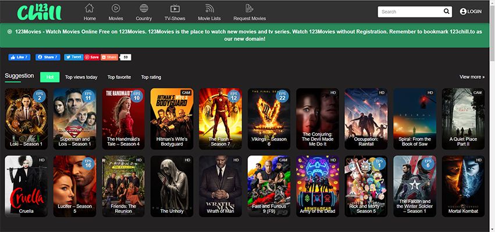Image resolution: width=495 pixels, height=232 pixels.
Task: Click the LOGIN text link
Action: 475,12
